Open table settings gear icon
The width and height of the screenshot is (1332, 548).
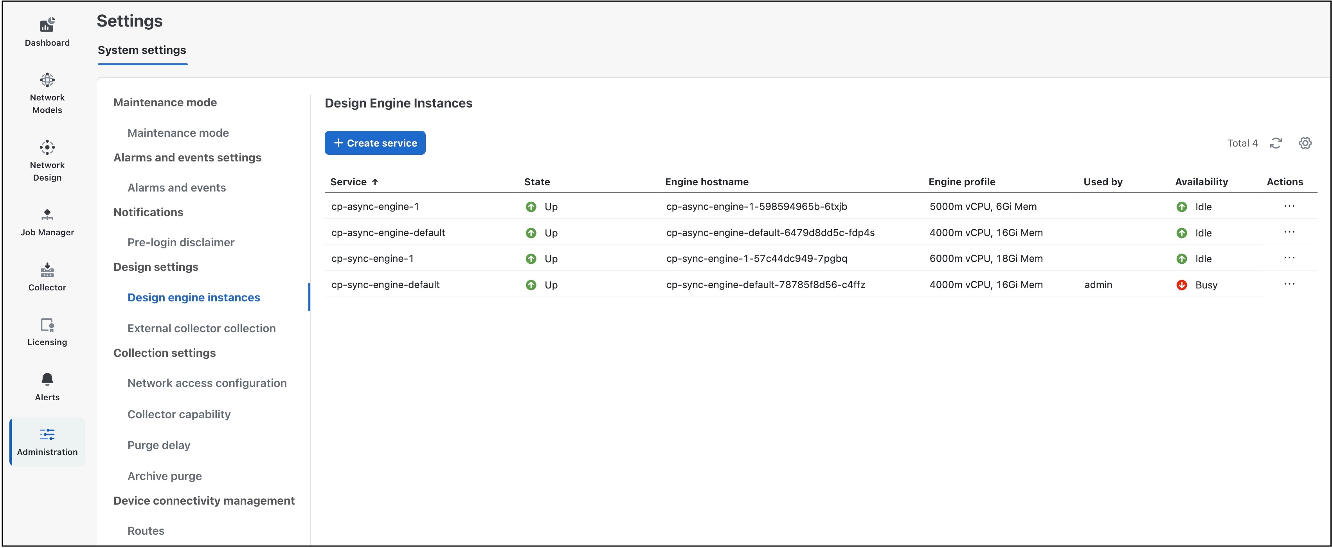(1305, 143)
